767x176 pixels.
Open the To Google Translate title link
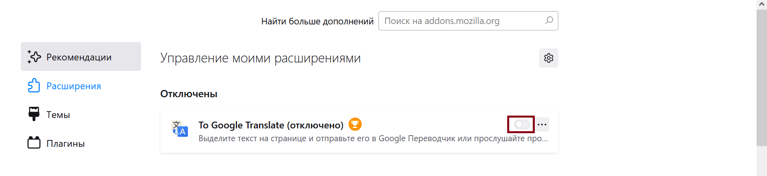(x=271, y=125)
